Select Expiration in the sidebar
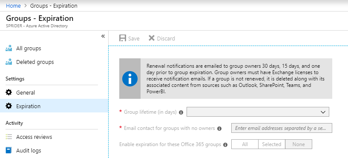This screenshot has width=348, height=158. pyautogui.click(x=54, y=106)
